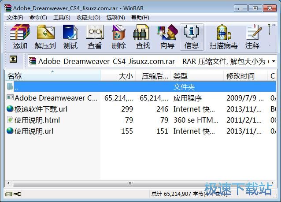Select the 极速软件下载.url file name
The height and width of the screenshot is (202, 281).
41,109
